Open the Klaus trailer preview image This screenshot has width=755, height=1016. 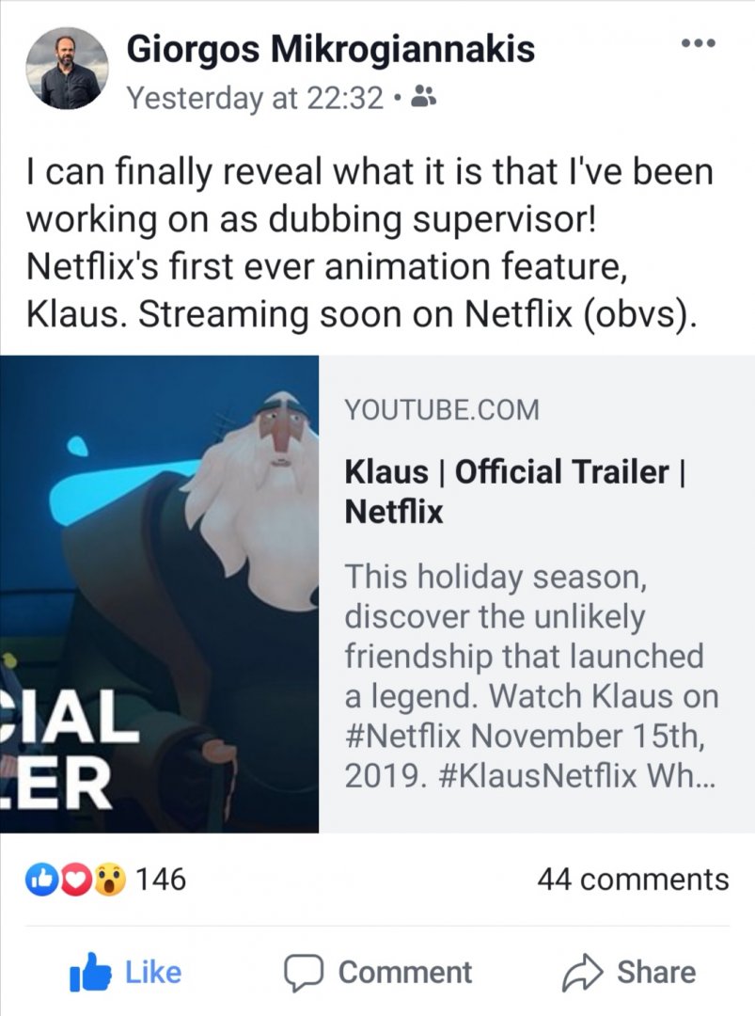coord(160,594)
